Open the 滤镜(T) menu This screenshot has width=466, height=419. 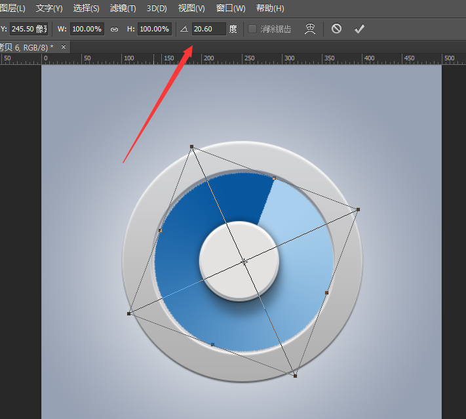(x=123, y=9)
